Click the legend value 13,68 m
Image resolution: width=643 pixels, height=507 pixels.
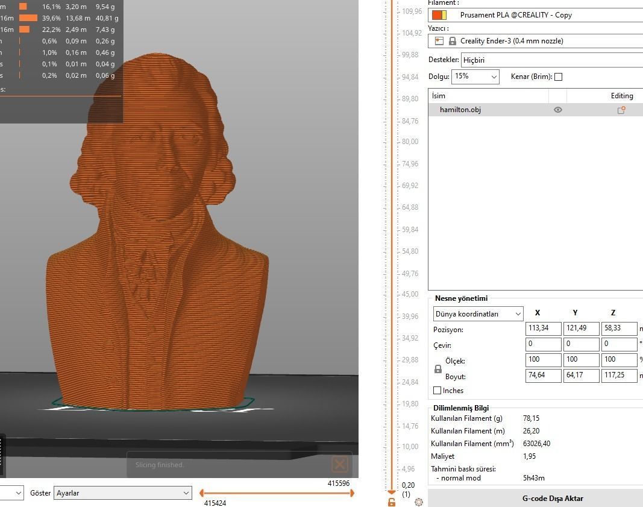pyautogui.click(x=78, y=18)
